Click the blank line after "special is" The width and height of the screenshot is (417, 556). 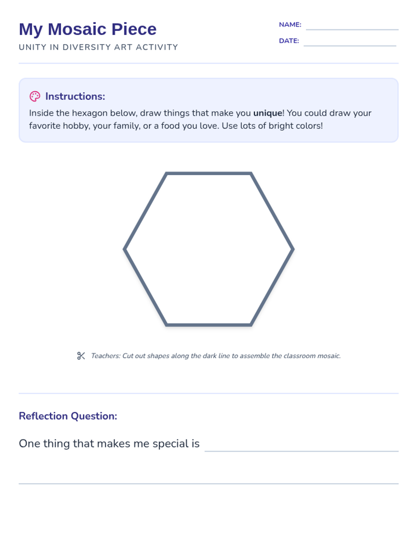coord(301,448)
